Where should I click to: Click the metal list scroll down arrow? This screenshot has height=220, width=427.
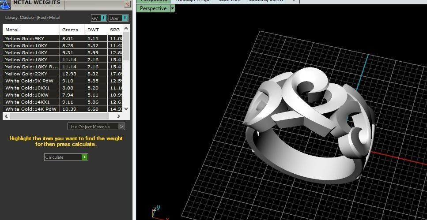(126, 109)
